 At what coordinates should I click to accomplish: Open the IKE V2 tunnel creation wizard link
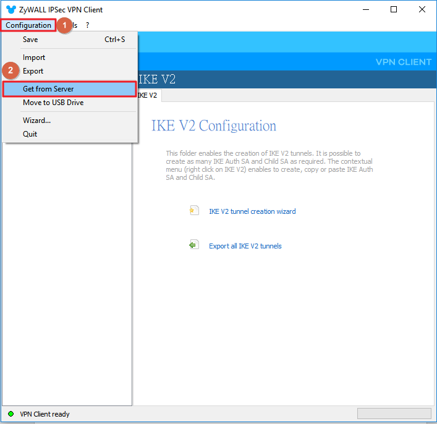click(x=252, y=211)
